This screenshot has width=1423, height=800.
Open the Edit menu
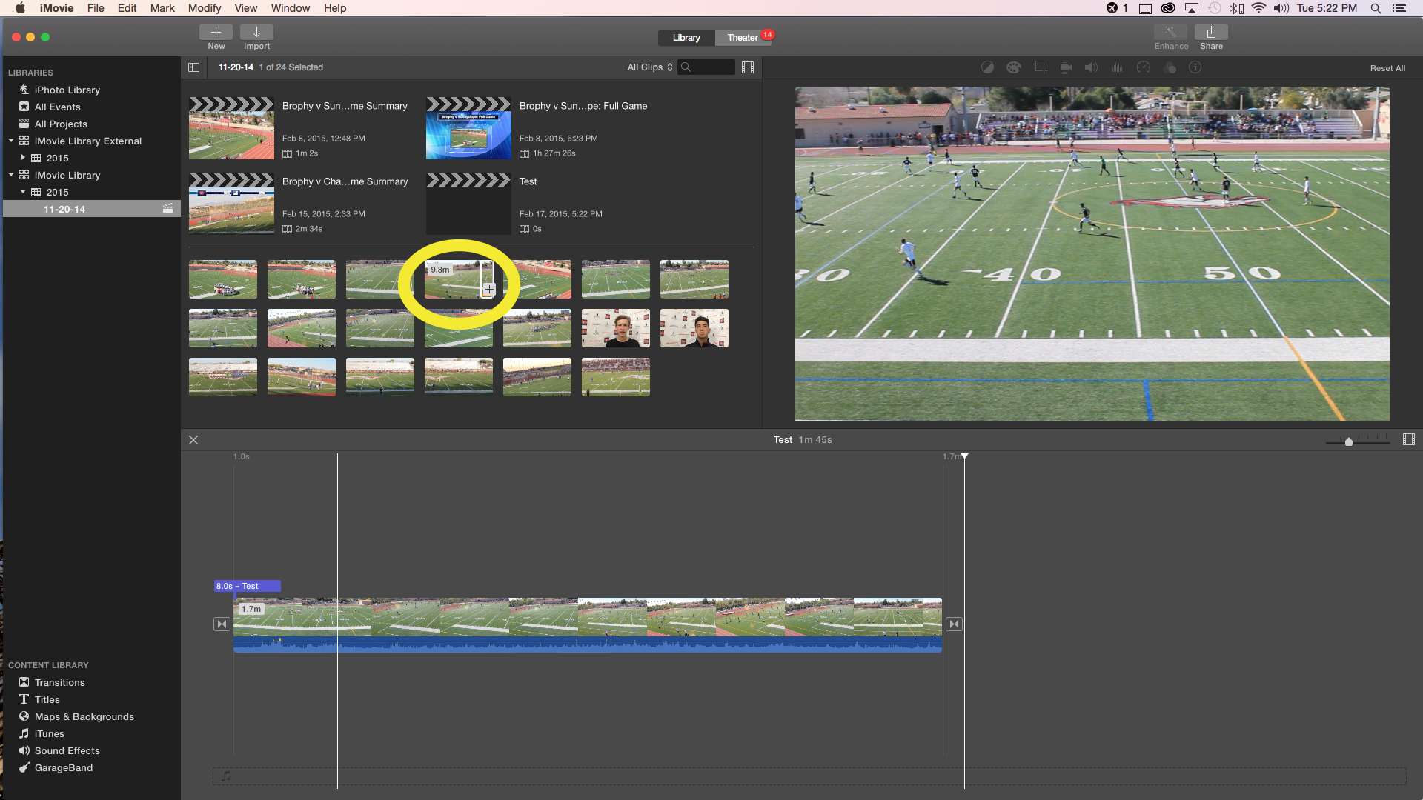coord(127,8)
